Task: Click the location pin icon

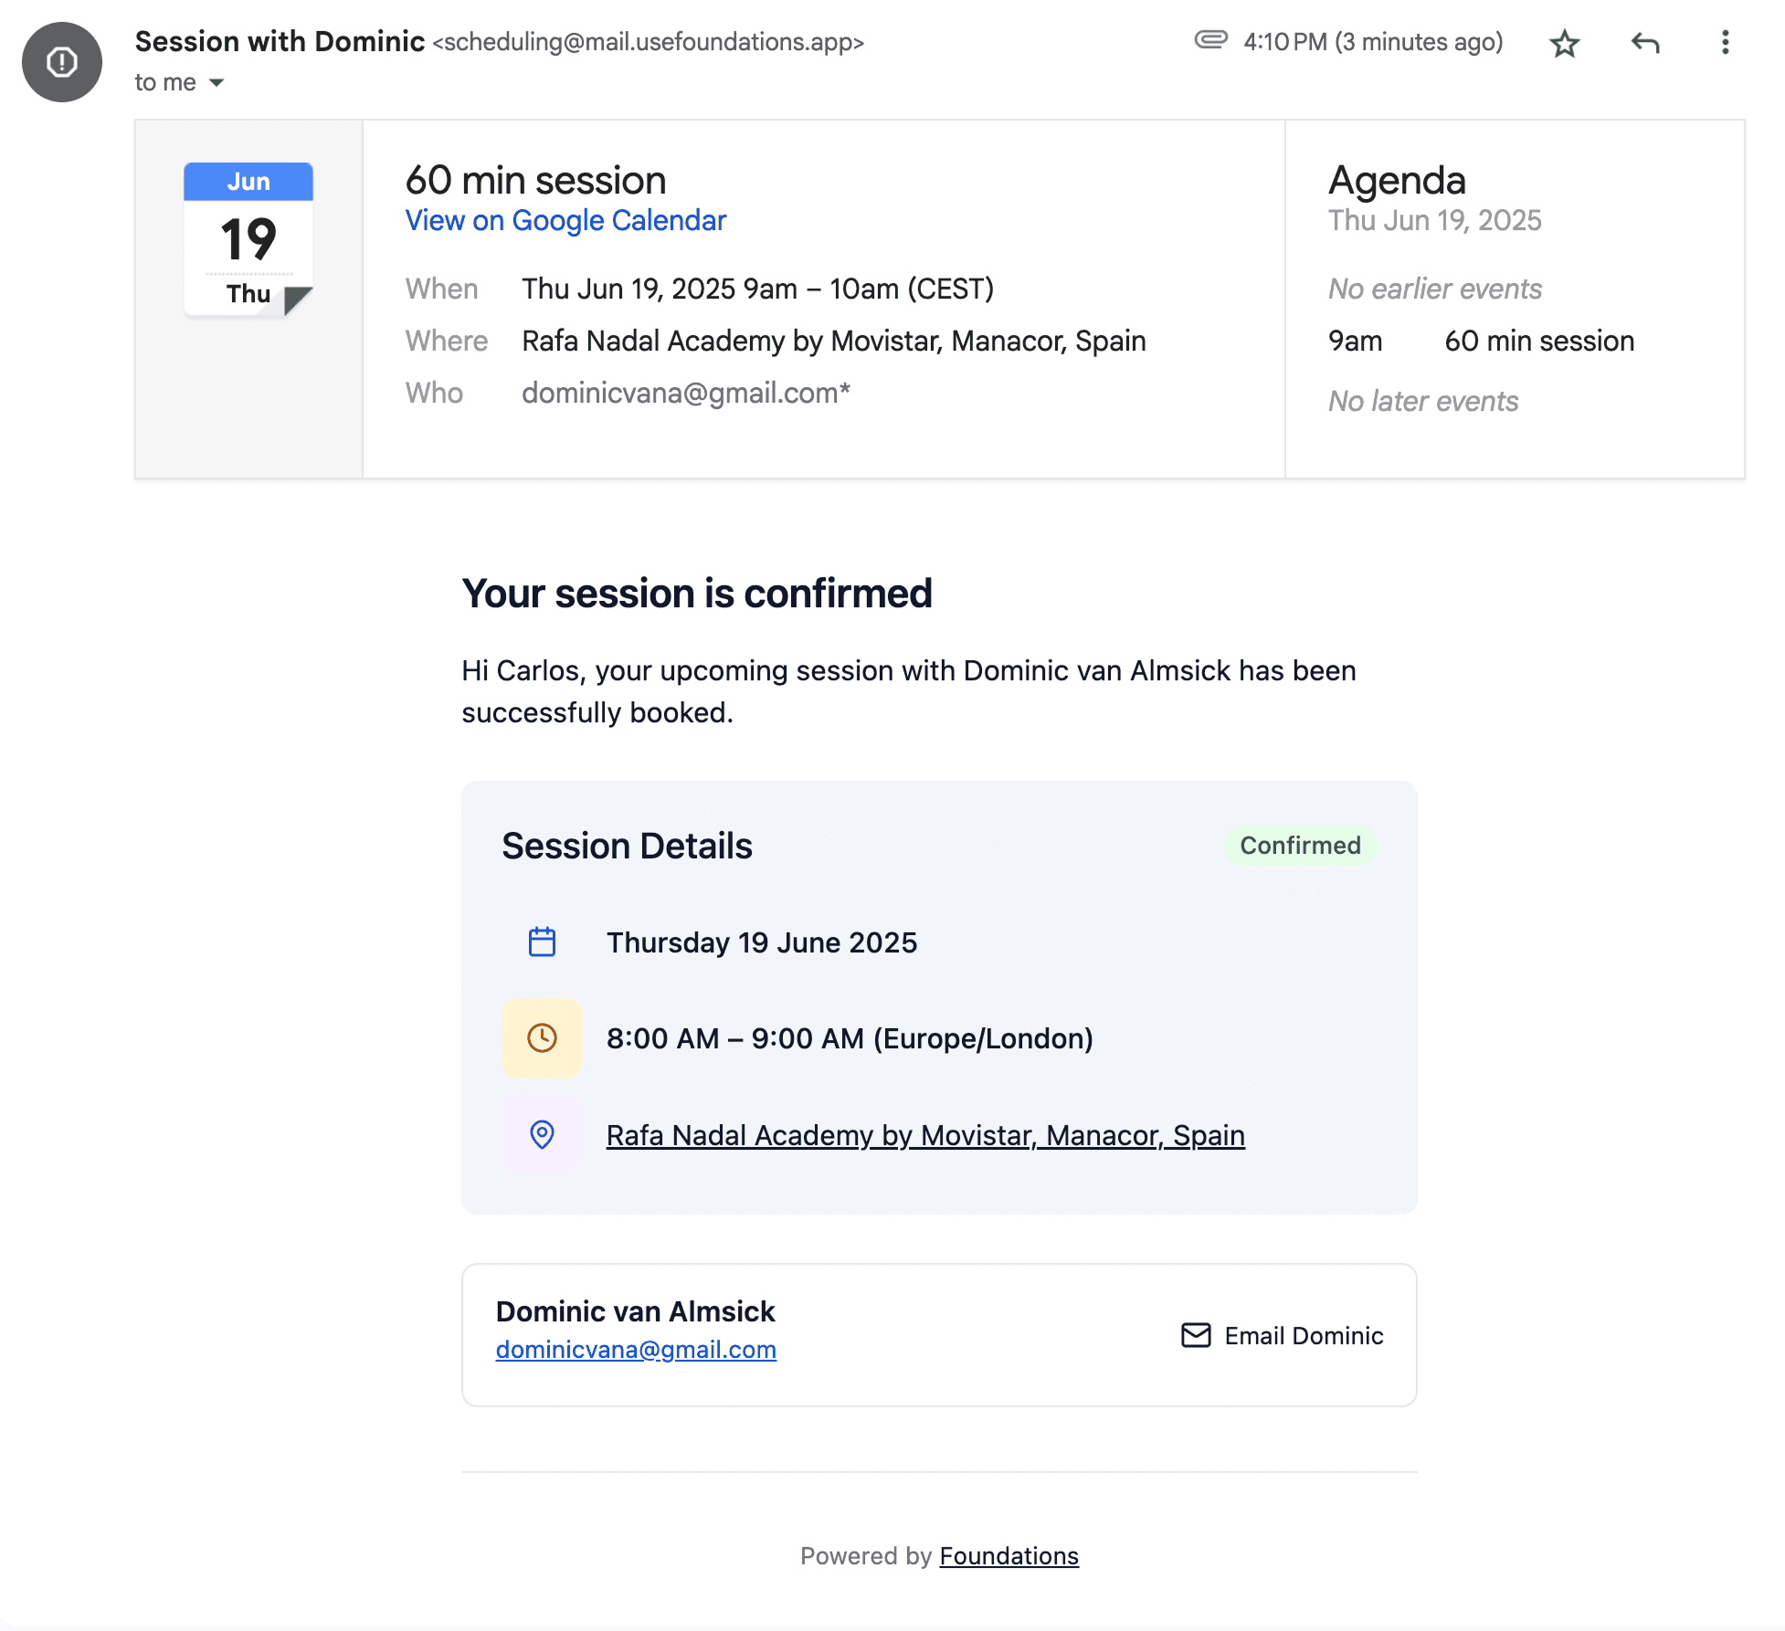Action: [x=542, y=1134]
